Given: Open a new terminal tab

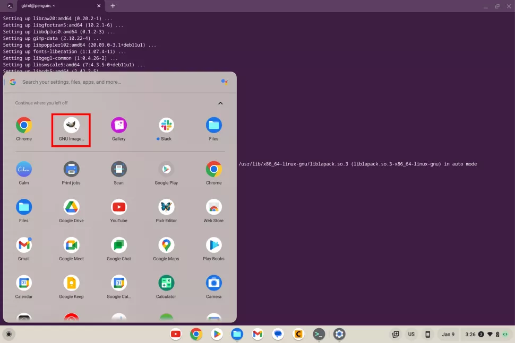Looking at the screenshot, I should click(113, 6).
